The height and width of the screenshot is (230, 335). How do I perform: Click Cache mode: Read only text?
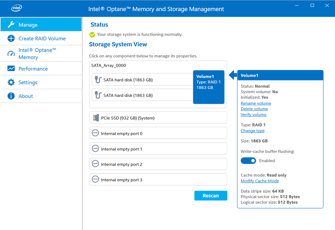coord(264,175)
